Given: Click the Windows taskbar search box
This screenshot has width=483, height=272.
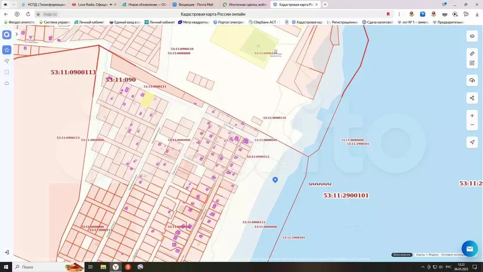Looking at the screenshot, I should pos(49,267).
